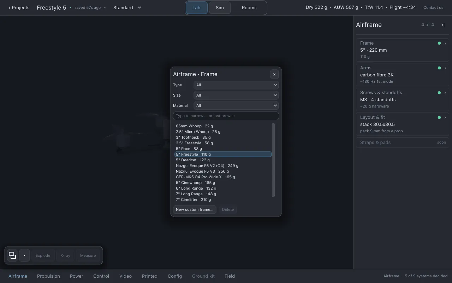
Task: Open the Config tab
Action: [175, 276]
